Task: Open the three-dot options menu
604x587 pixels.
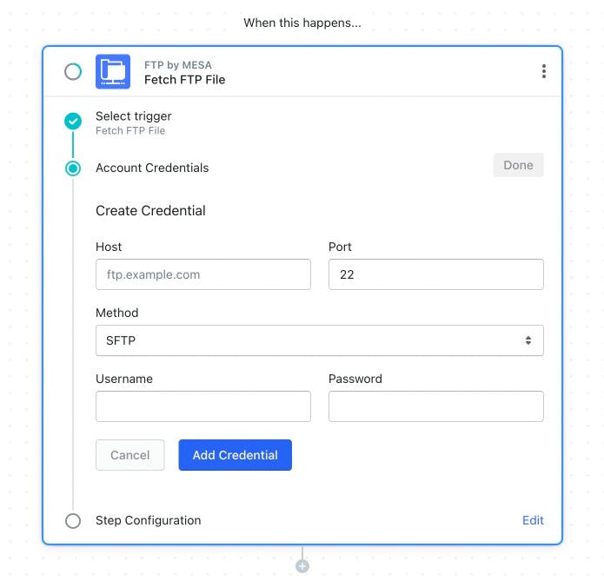Action: point(543,71)
